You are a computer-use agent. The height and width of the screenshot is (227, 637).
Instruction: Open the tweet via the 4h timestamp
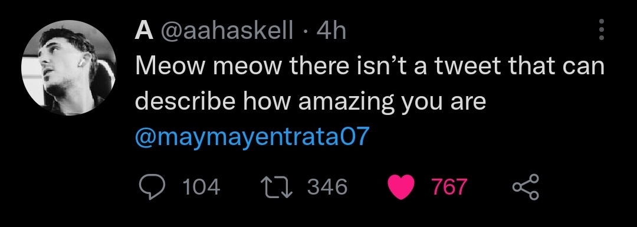pyautogui.click(x=331, y=31)
